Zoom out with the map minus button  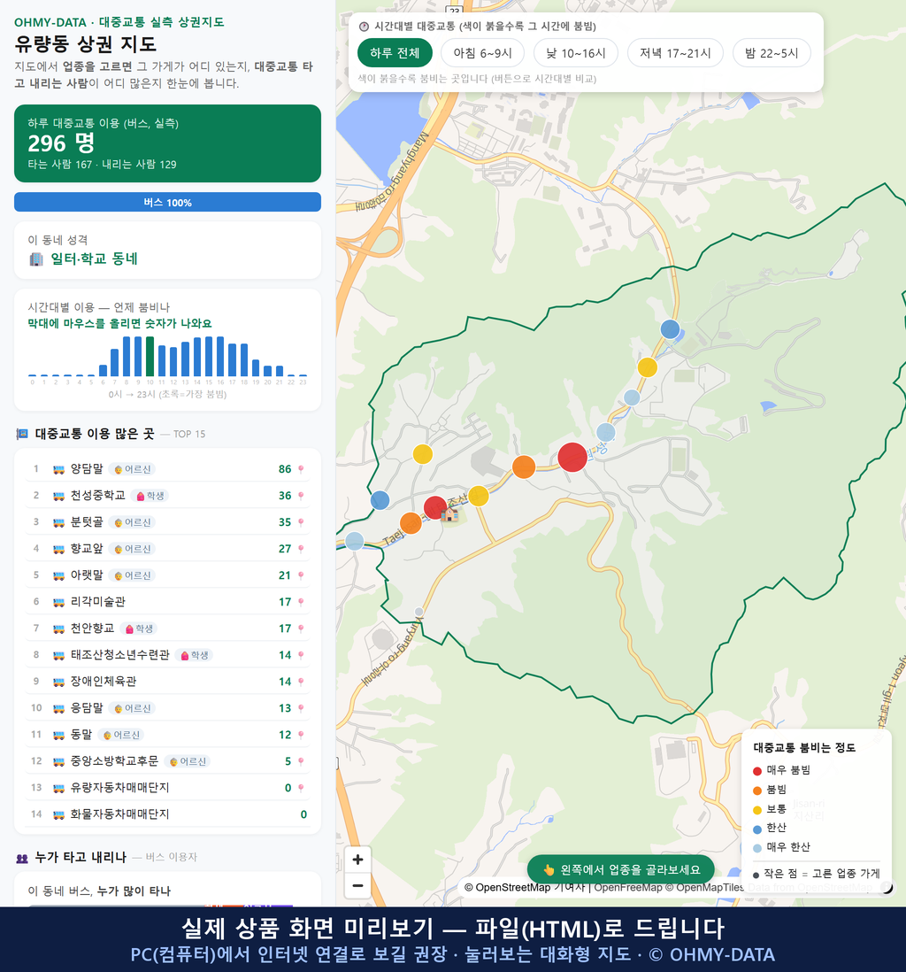[x=357, y=885]
